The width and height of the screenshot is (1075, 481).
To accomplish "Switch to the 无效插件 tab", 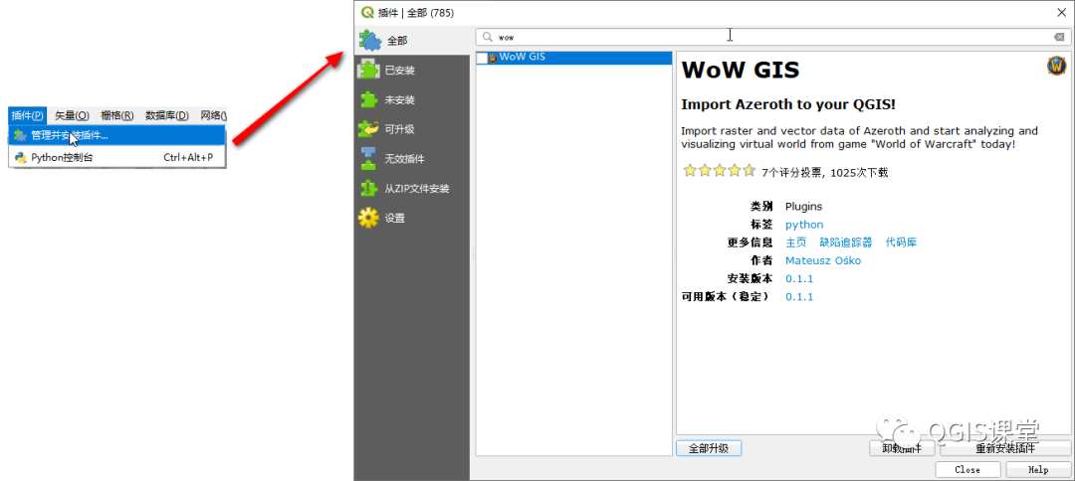I will tap(412, 159).
